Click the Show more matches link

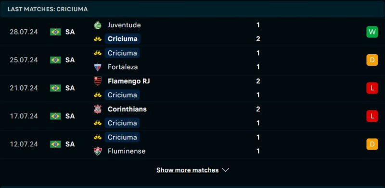point(187,170)
